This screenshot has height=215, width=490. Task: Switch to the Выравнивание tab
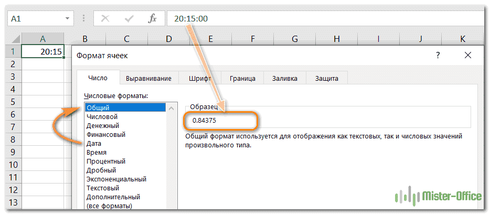click(x=148, y=78)
